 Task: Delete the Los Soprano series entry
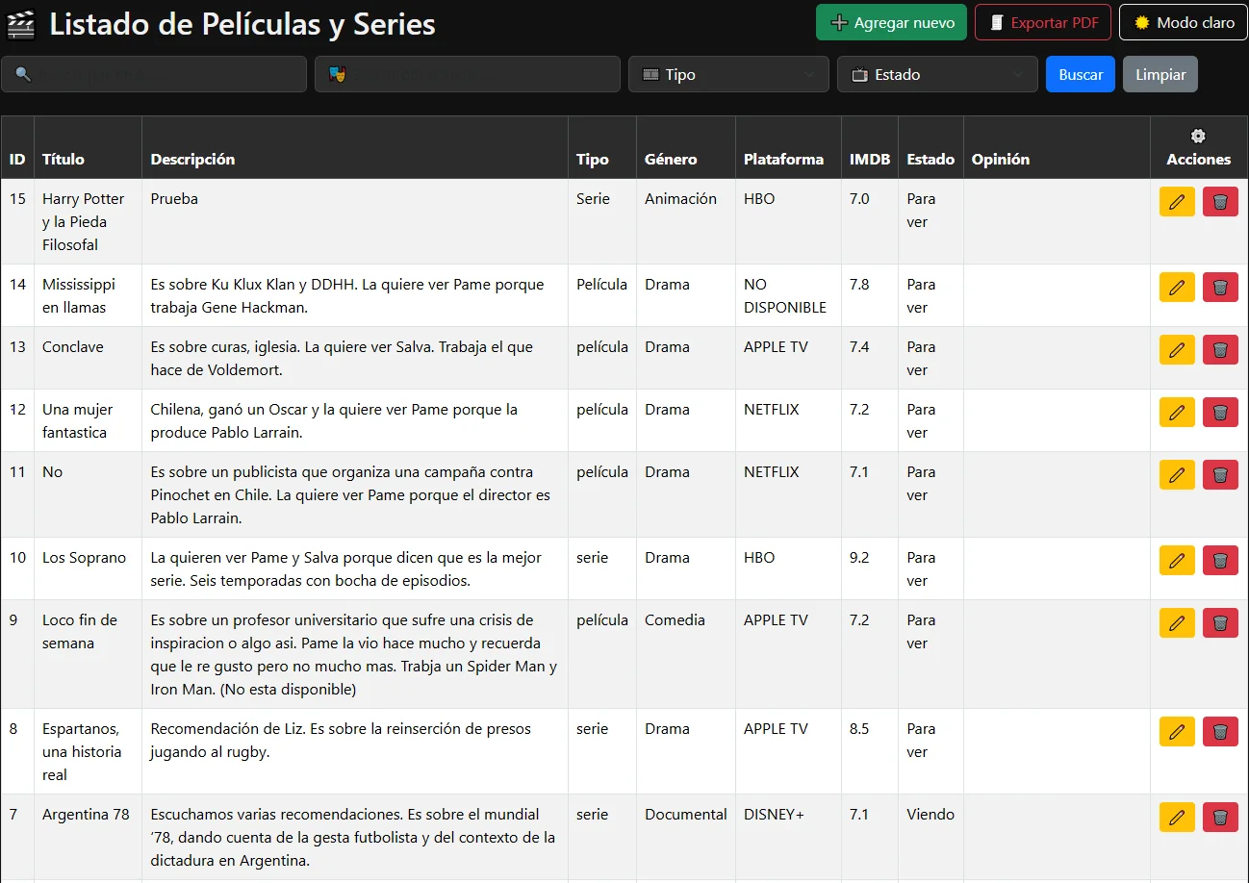[1220, 561]
